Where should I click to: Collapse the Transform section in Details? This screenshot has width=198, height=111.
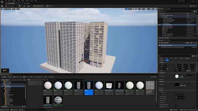point(159,62)
